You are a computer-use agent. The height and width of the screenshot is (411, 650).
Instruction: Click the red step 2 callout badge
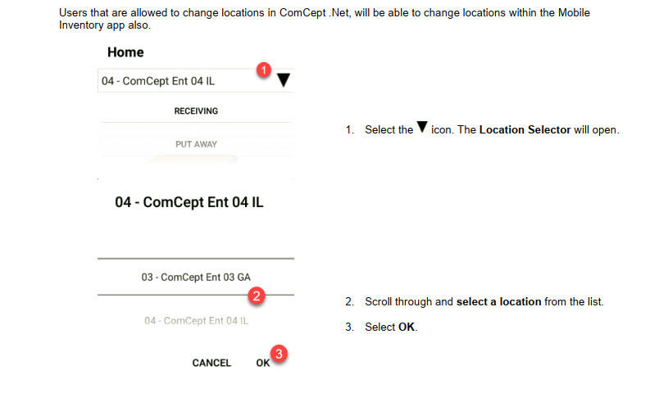256,296
